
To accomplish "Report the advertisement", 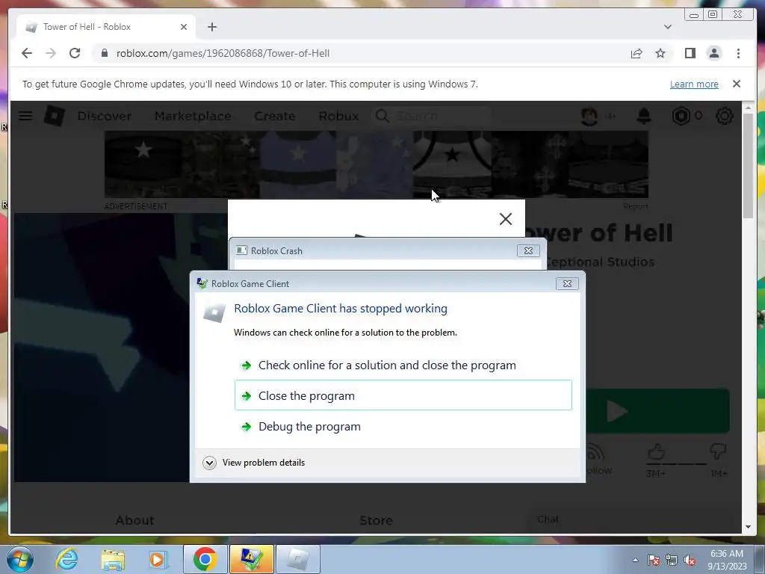I will pos(635,206).
